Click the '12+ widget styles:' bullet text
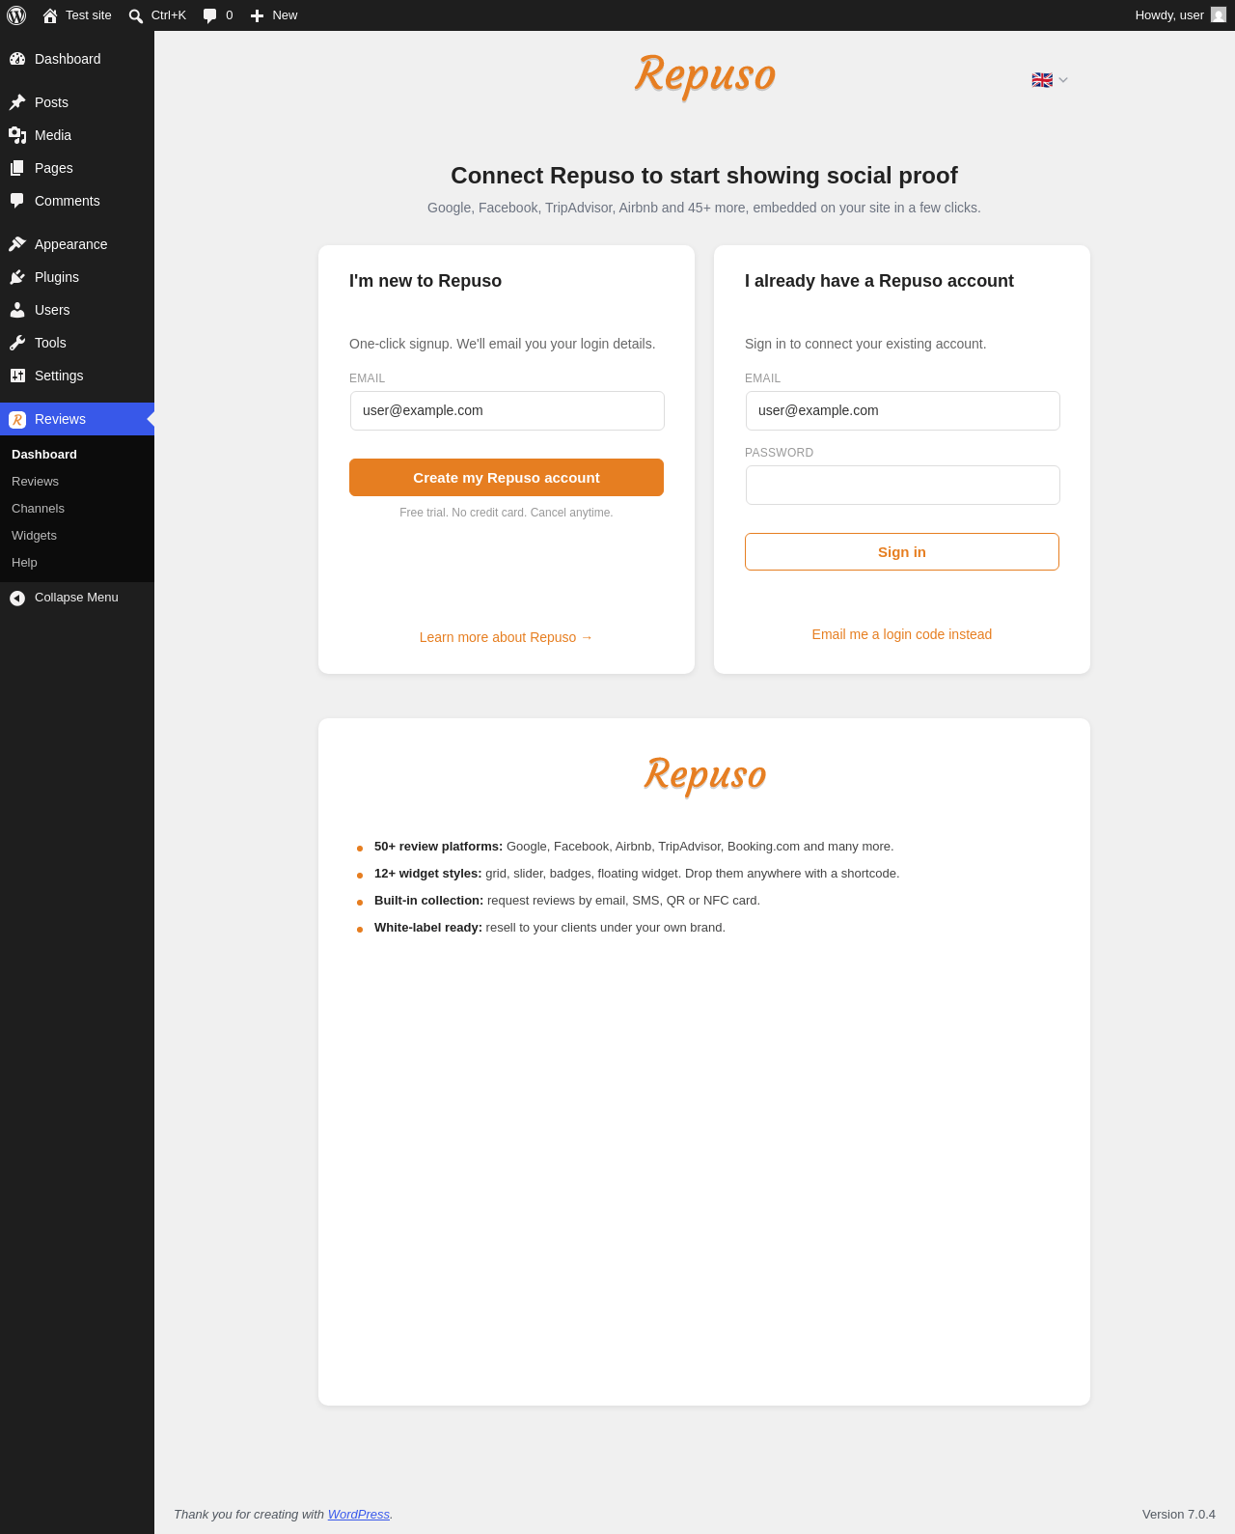This screenshot has height=1534, width=1235. [428, 874]
